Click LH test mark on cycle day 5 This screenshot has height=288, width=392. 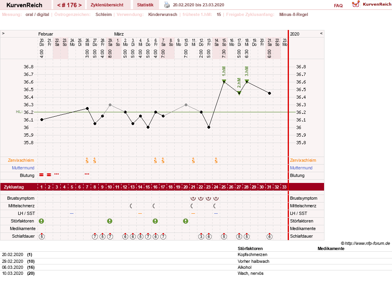click(x=72, y=213)
